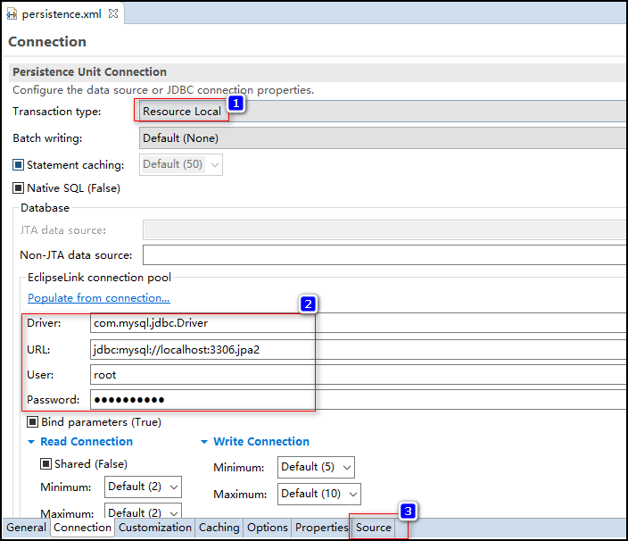Open the Batch writing dropdown
The height and width of the screenshot is (541, 628).
point(383,138)
